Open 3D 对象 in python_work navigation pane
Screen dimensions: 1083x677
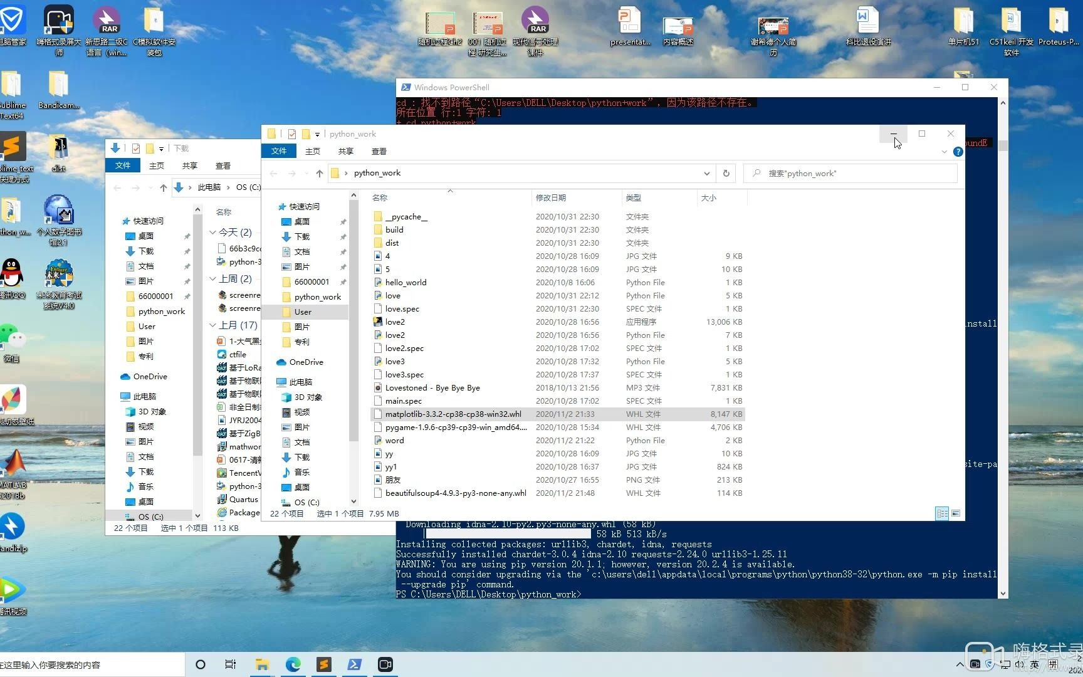click(308, 397)
